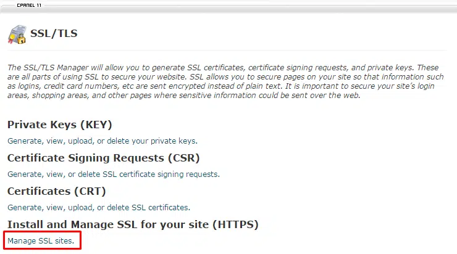Click the Private Keys (KEY) heading
The width and height of the screenshot is (457, 254).
(59, 125)
